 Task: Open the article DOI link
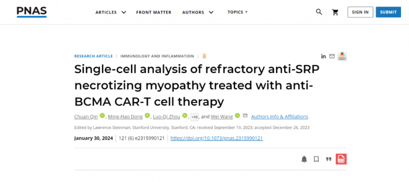[x=216, y=138]
